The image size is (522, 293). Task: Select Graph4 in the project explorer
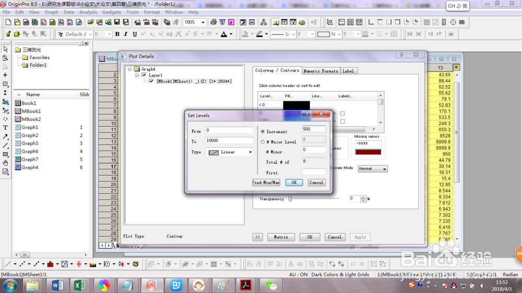point(30,167)
